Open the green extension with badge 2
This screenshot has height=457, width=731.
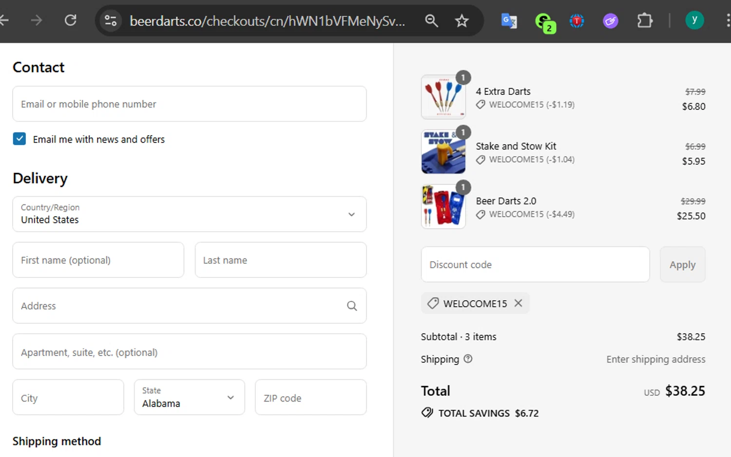[545, 22]
